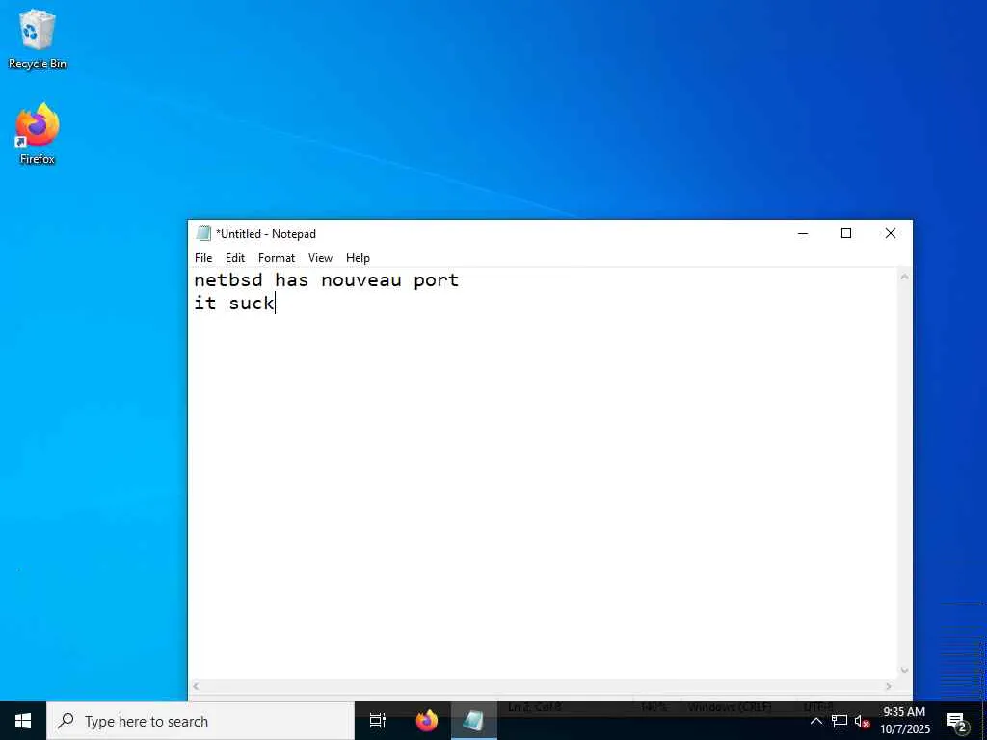
Task: Click on the word "nouveau" in text
Action: (361, 280)
